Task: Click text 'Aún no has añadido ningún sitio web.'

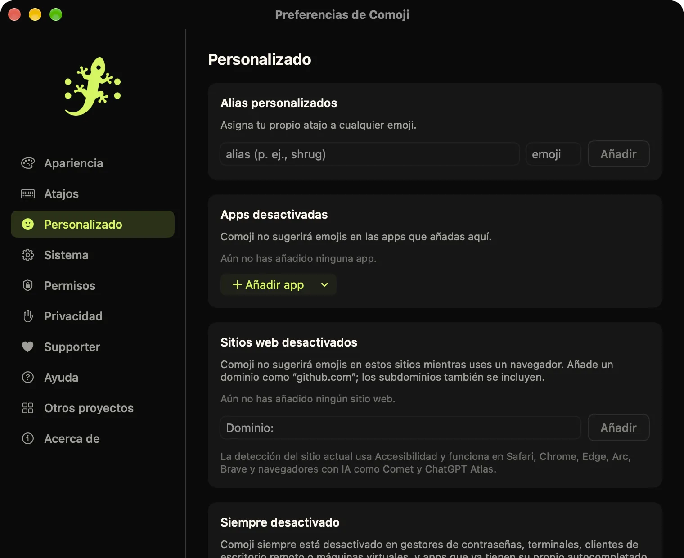Action: click(308, 399)
